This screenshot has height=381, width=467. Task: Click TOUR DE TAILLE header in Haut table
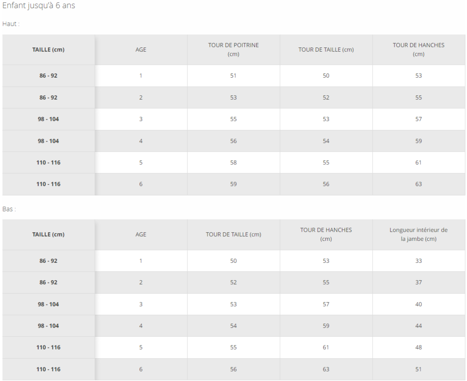tap(326, 50)
